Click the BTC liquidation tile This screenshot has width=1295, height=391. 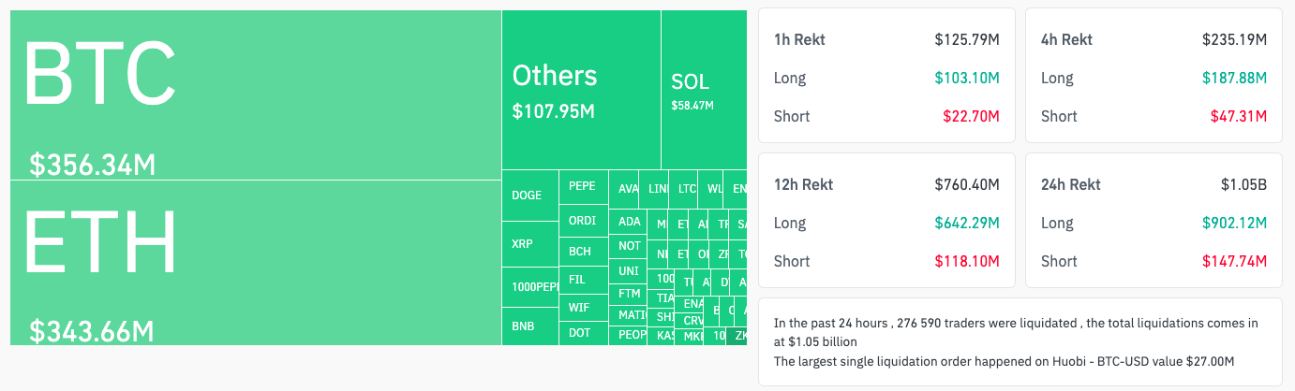255,94
